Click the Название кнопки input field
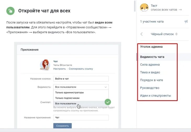The image size is (191, 132). pyautogui.click(x=81, y=79)
